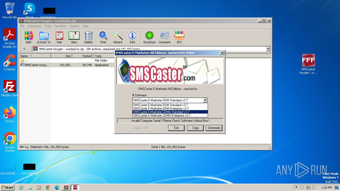Open the Favorites menu
Viewport: 340px width, 191px height.
point(60,26)
